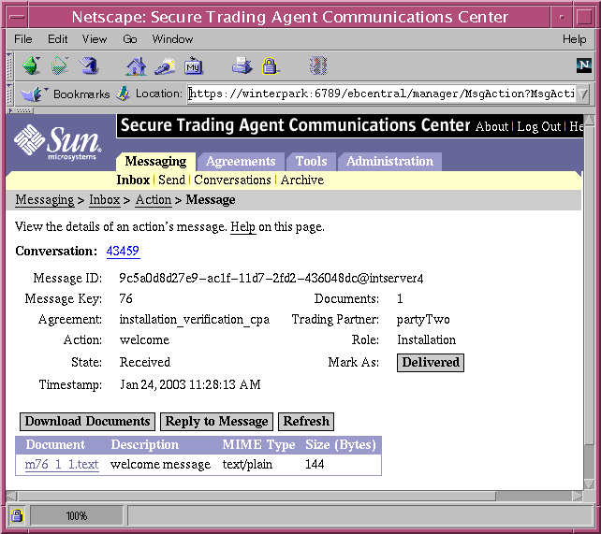Screen dimensions: 601x534
Task: Open the Search flashlight icon
Action: 165,65
